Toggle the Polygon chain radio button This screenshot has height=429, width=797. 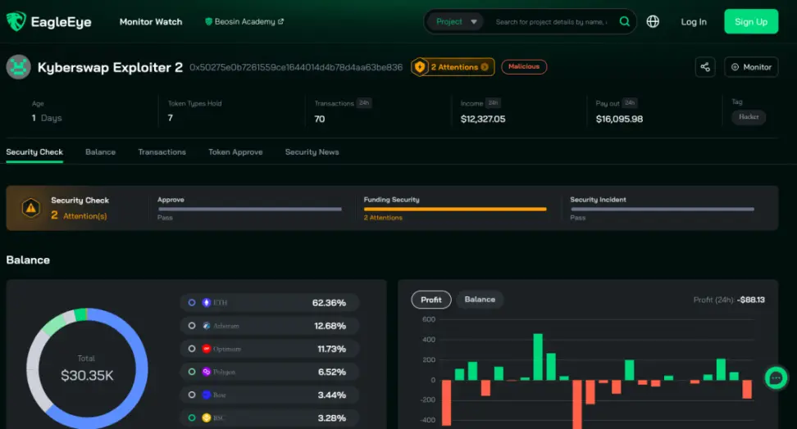[x=192, y=372]
